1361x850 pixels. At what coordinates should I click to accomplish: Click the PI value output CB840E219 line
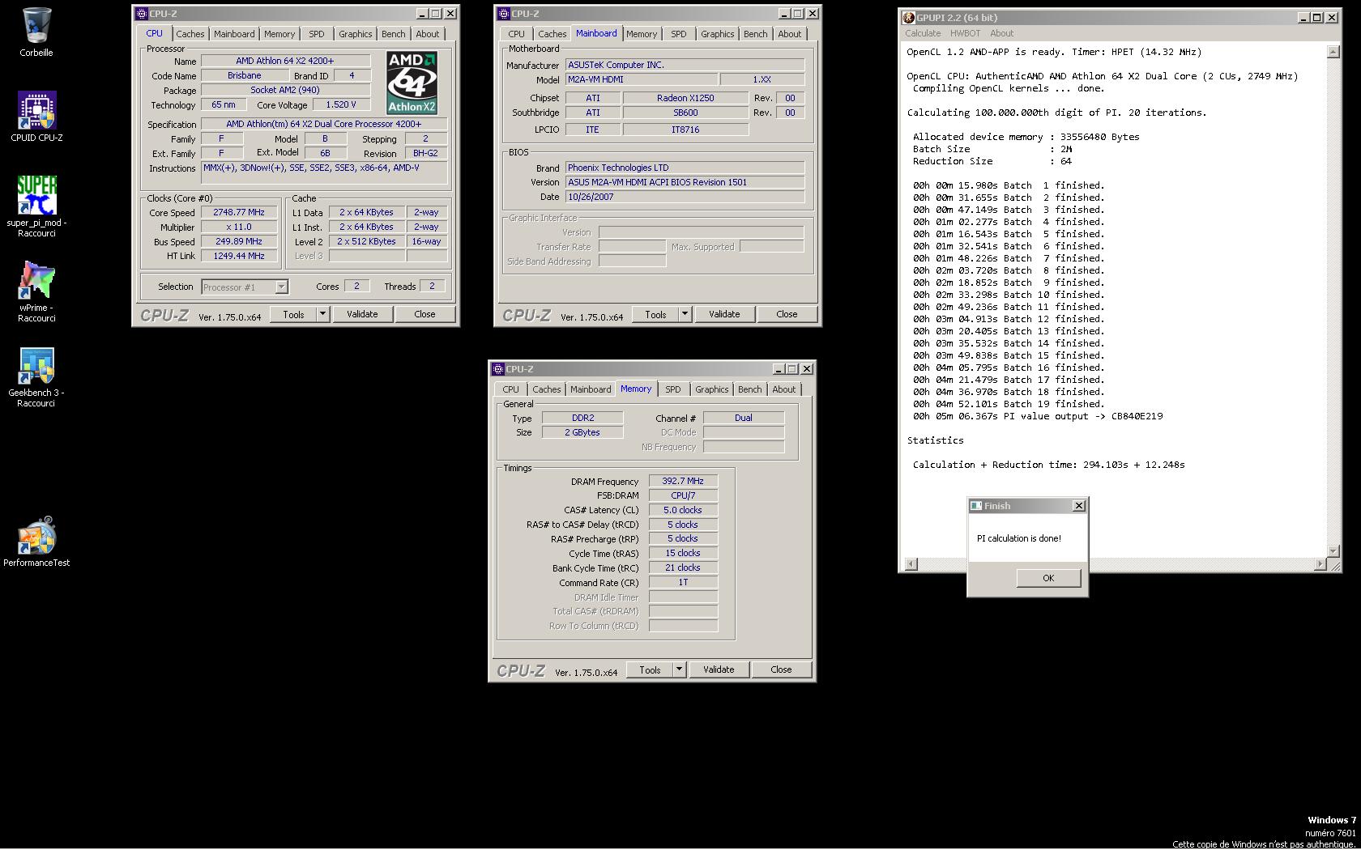point(1038,416)
